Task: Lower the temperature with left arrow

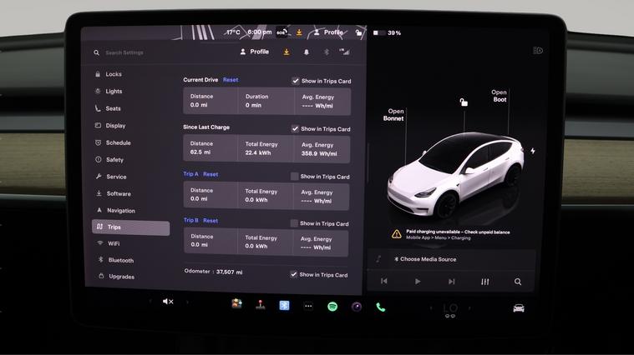Action: [431, 308]
